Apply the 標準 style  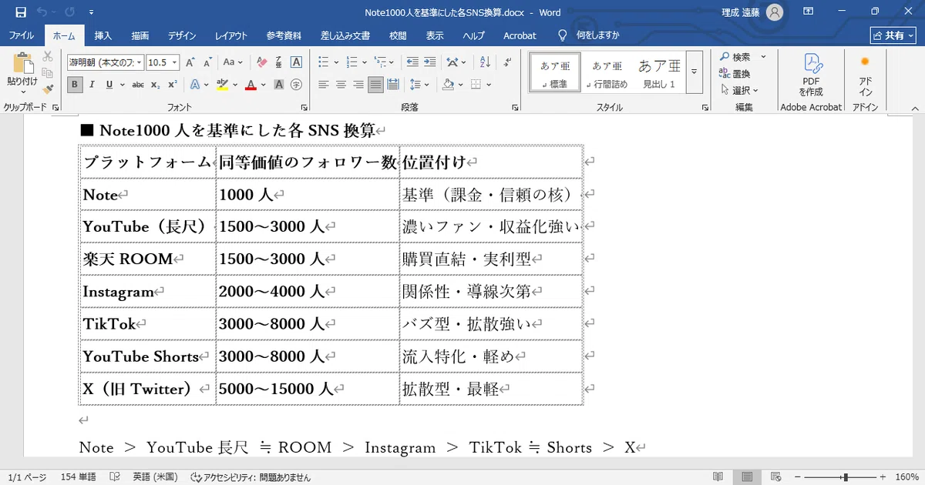(554, 72)
